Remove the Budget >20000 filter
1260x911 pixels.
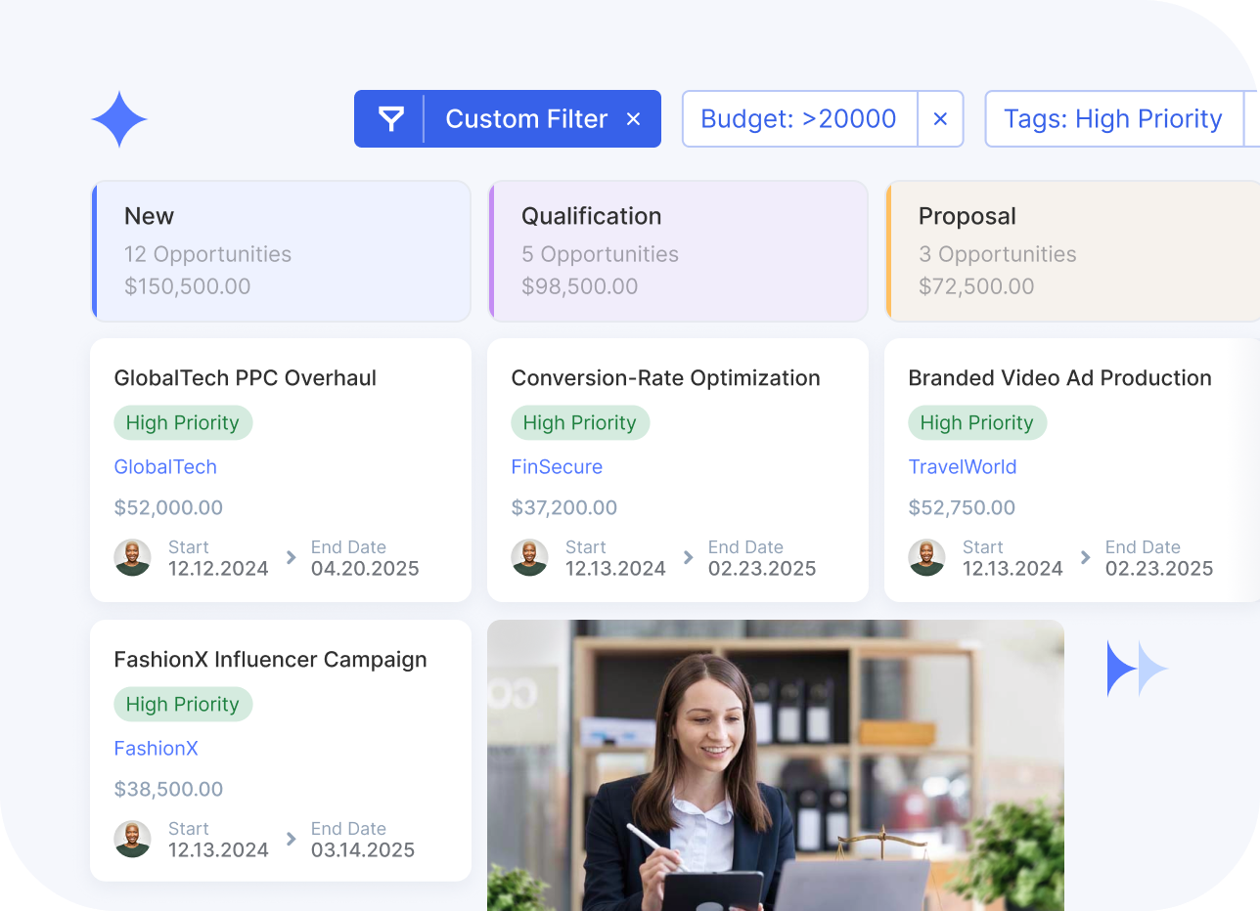click(940, 119)
